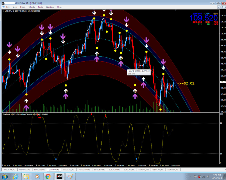
Task: Switch to the EURAUD,H1 chart tab
Action: pos(114,169)
